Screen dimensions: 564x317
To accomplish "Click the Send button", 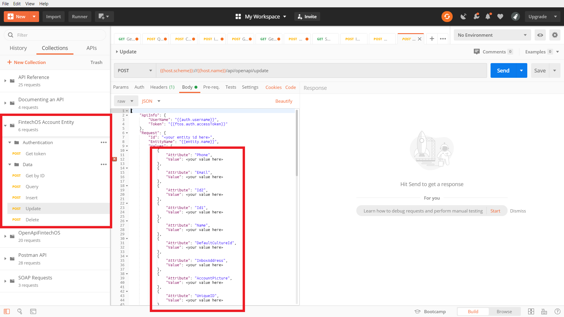I will coord(503,70).
